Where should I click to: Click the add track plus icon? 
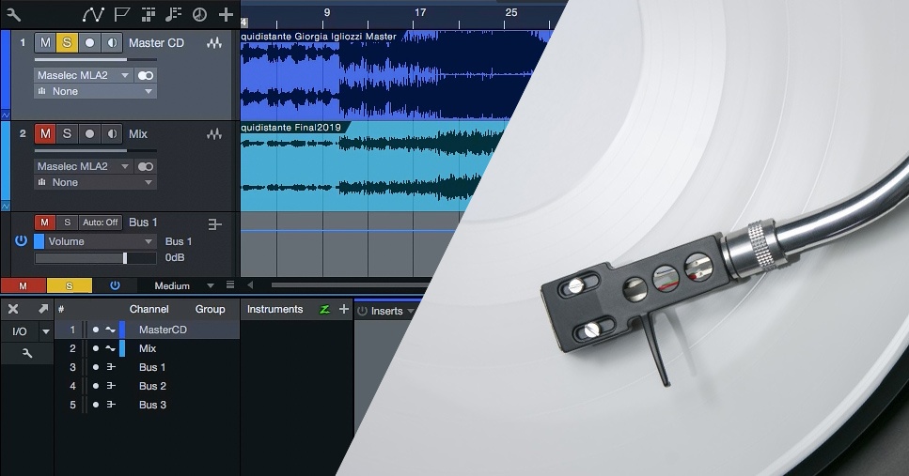226,14
